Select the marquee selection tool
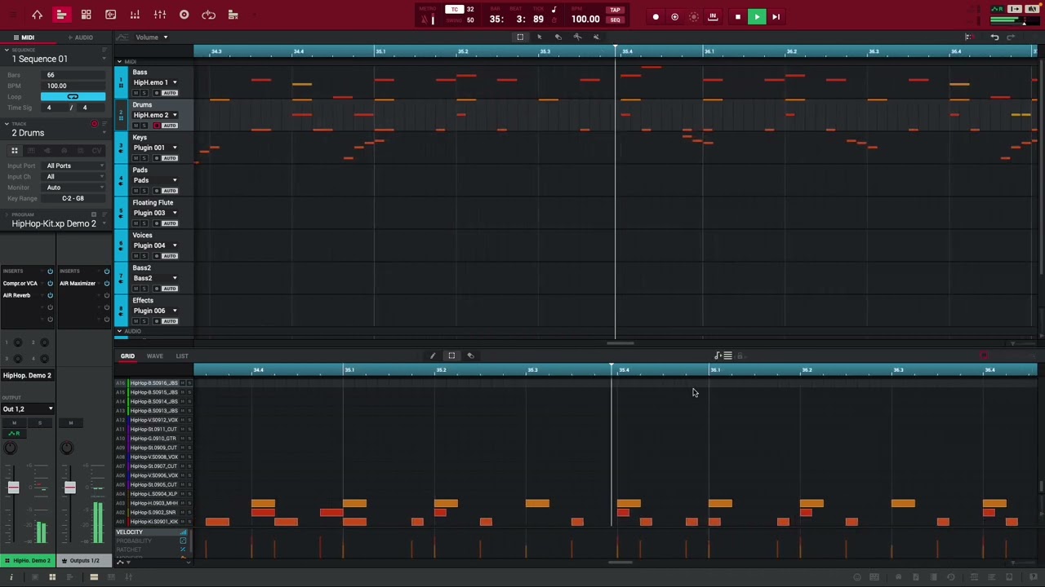The image size is (1045, 587). (520, 37)
